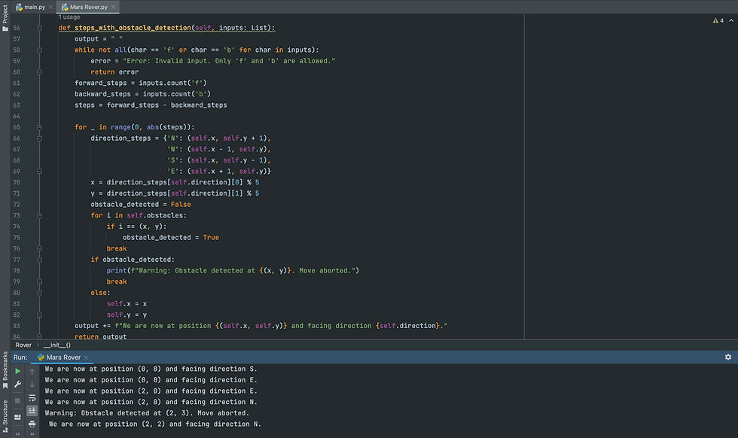This screenshot has height=438, width=738.
Task: Select the Mars Rover run tab
Action: pos(63,357)
